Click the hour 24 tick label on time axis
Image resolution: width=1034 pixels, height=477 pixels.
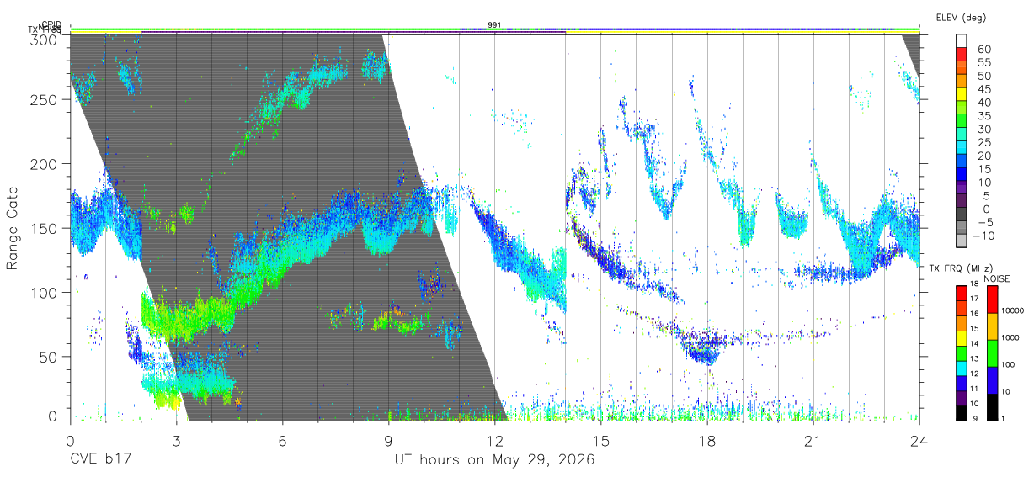[919, 440]
